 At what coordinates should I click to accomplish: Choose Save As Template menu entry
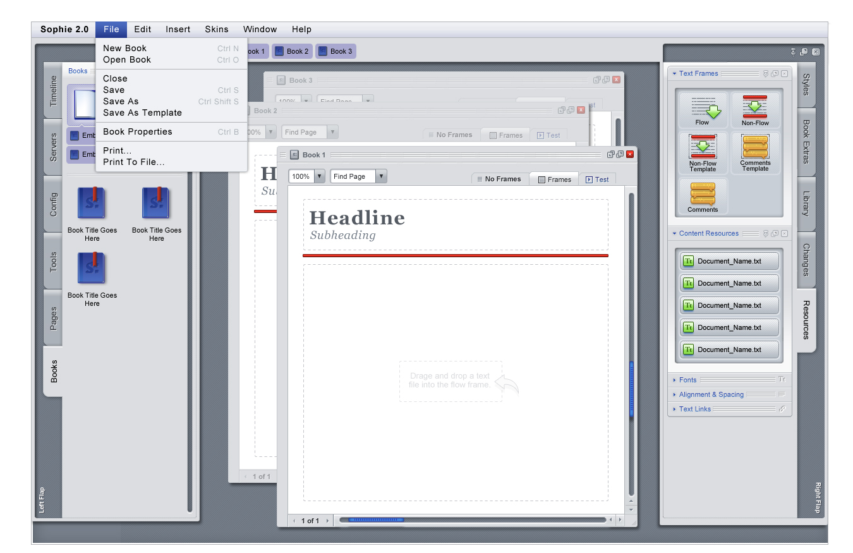pos(171,112)
